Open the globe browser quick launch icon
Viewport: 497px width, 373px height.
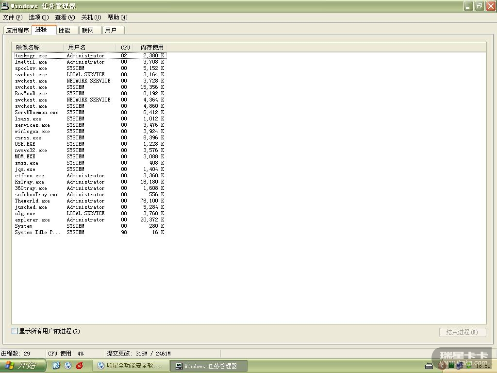point(68,366)
